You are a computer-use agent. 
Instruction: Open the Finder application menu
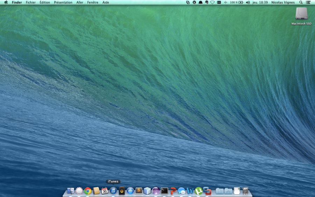click(x=17, y=2)
